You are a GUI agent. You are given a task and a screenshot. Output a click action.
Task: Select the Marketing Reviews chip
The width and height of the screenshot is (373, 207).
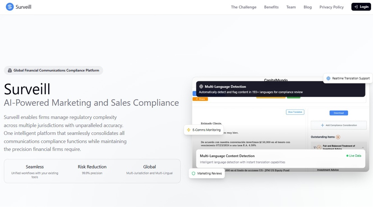click(207, 173)
